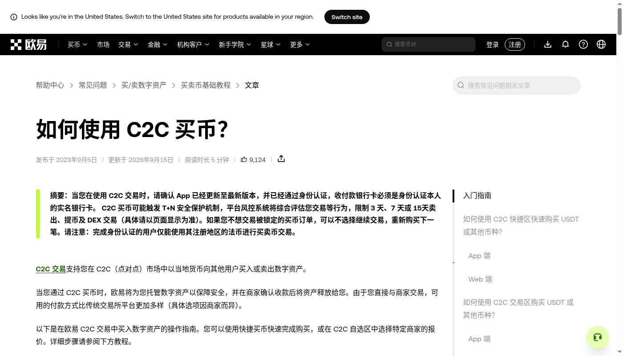Click the 发布于 2023年9月5日 date

pyautogui.click(x=66, y=160)
